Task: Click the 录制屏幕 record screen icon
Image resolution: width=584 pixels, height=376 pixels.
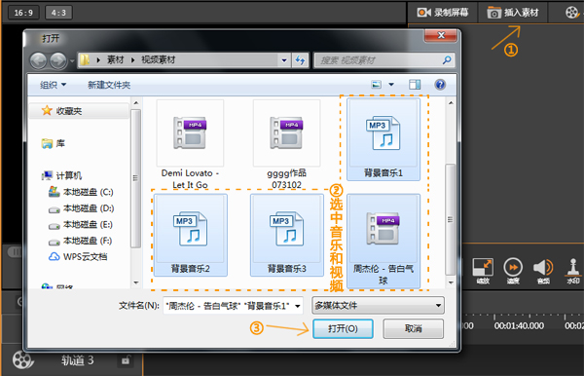Action: click(x=423, y=13)
